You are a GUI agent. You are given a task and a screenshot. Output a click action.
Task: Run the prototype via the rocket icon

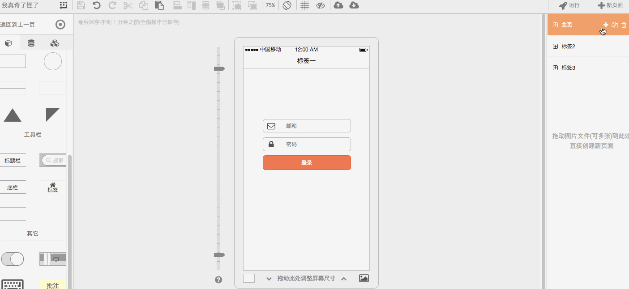[x=569, y=5]
